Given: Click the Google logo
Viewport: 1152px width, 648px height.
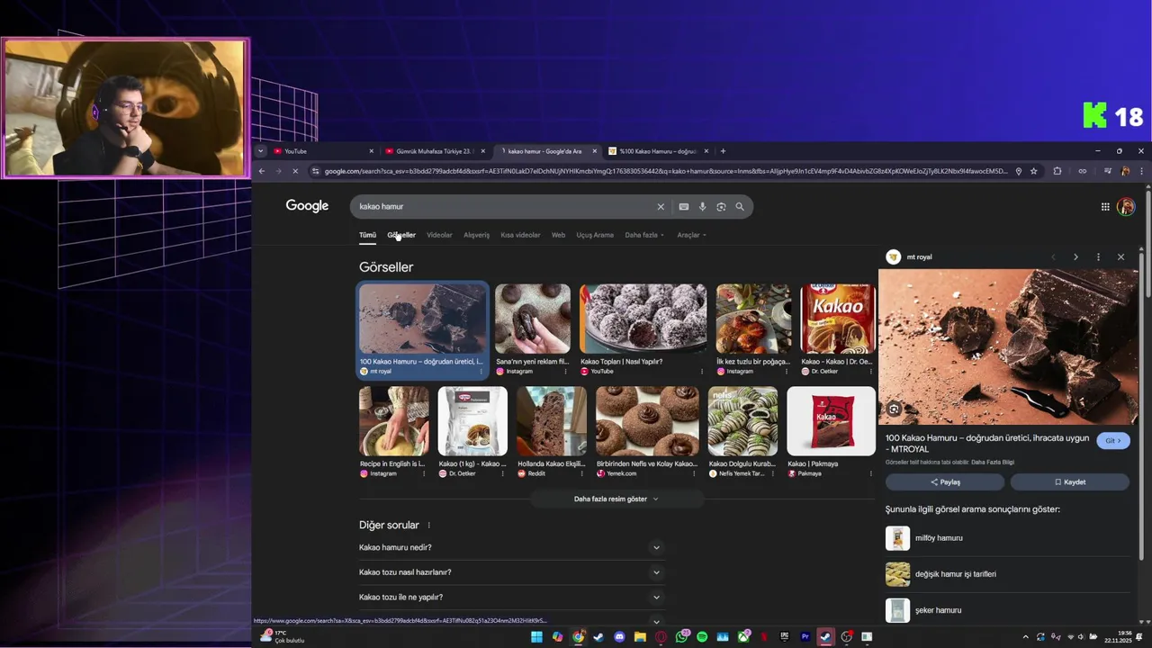Looking at the screenshot, I should (x=307, y=206).
